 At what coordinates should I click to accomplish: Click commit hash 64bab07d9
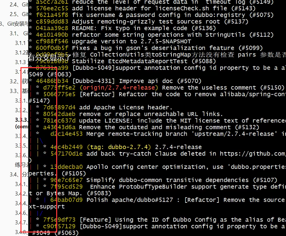pos(67,200)
